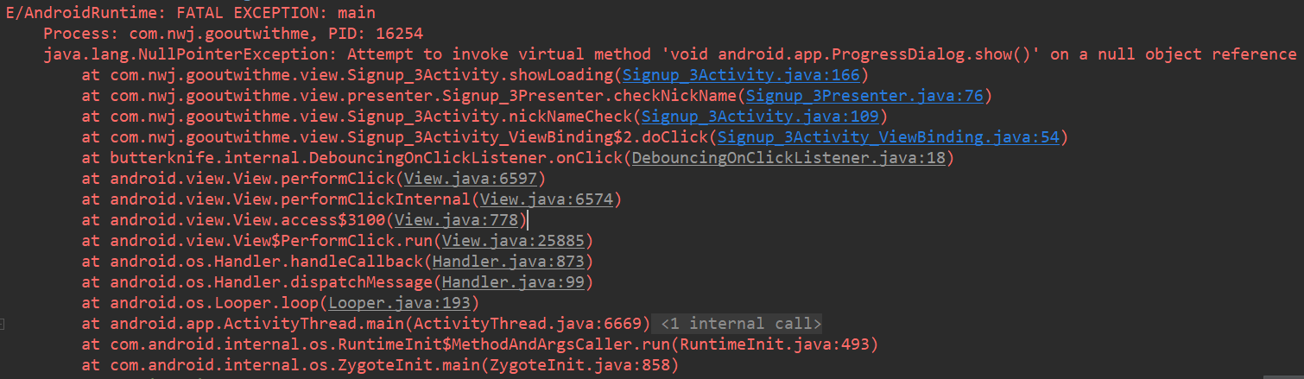
Task: Open the Signup_3Activity.java:109 link
Action: click(760, 117)
